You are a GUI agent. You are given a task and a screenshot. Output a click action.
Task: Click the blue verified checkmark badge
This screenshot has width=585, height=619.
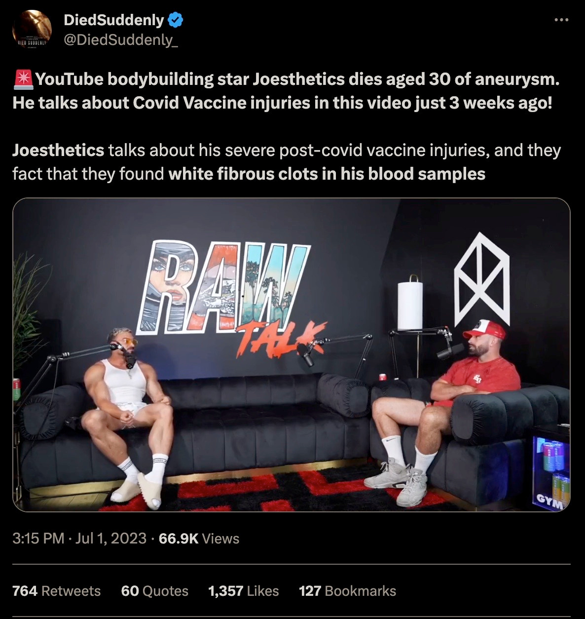175,20
